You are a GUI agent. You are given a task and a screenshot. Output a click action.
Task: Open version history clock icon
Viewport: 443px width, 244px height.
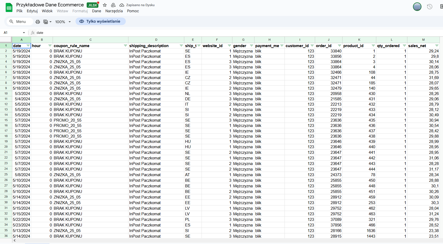pos(429,7)
